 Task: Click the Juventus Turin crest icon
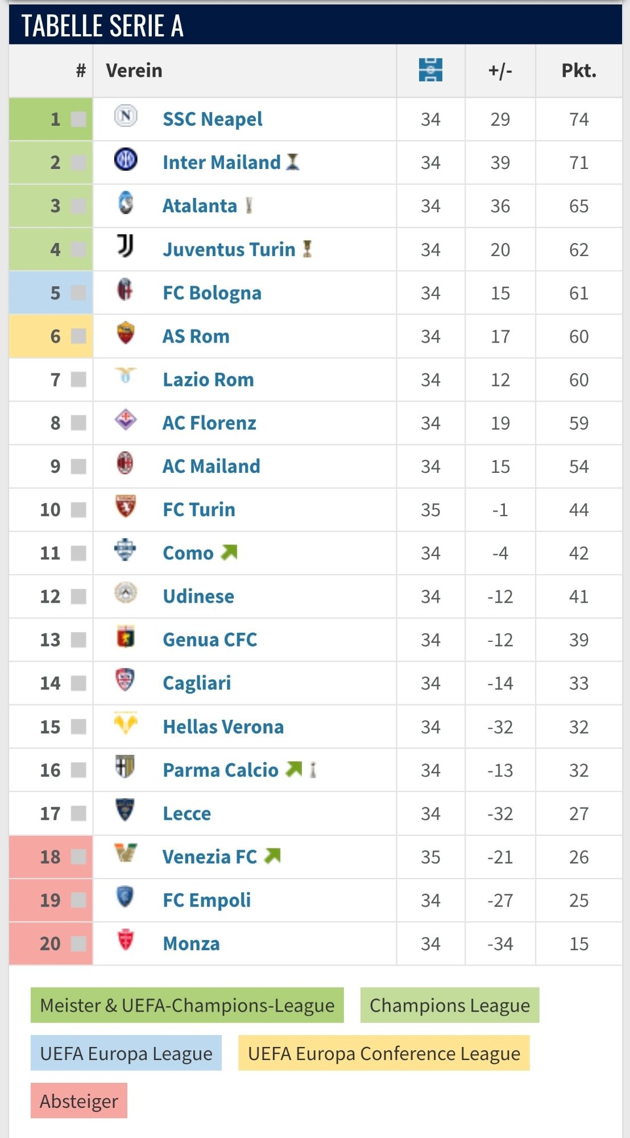(126, 246)
